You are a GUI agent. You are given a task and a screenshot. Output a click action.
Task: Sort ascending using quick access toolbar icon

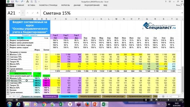(32, 1)
